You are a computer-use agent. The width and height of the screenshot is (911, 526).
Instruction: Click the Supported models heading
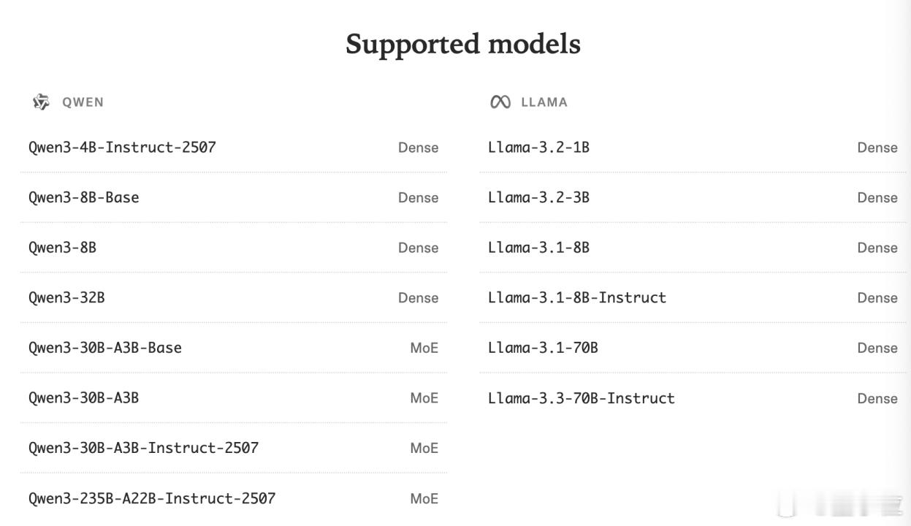point(462,44)
